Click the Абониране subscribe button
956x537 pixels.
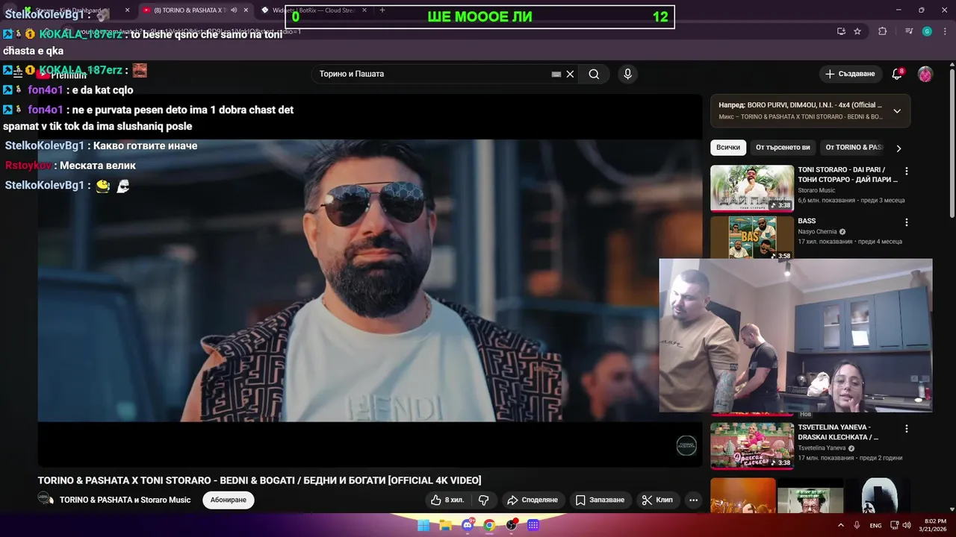[229, 500]
